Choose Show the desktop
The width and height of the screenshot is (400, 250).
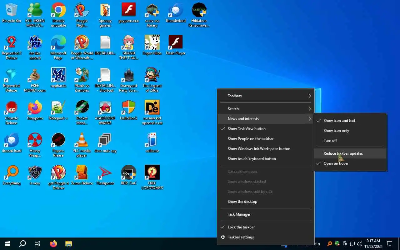pyautogui.click(x=266, y=202)
